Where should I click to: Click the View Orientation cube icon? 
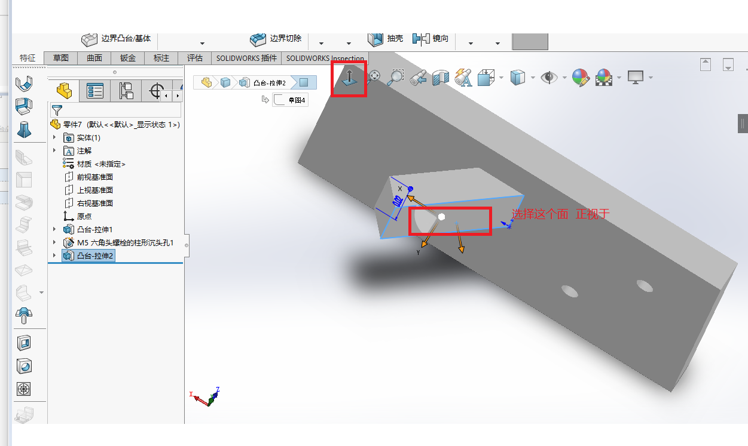coord(485,77)
